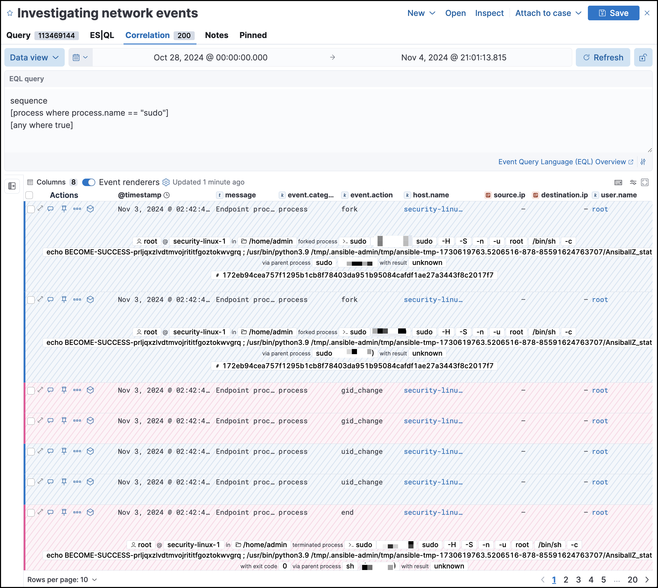Switch to the Notes tab
Viewport: 658px width, 588px height.
(216, 35)
